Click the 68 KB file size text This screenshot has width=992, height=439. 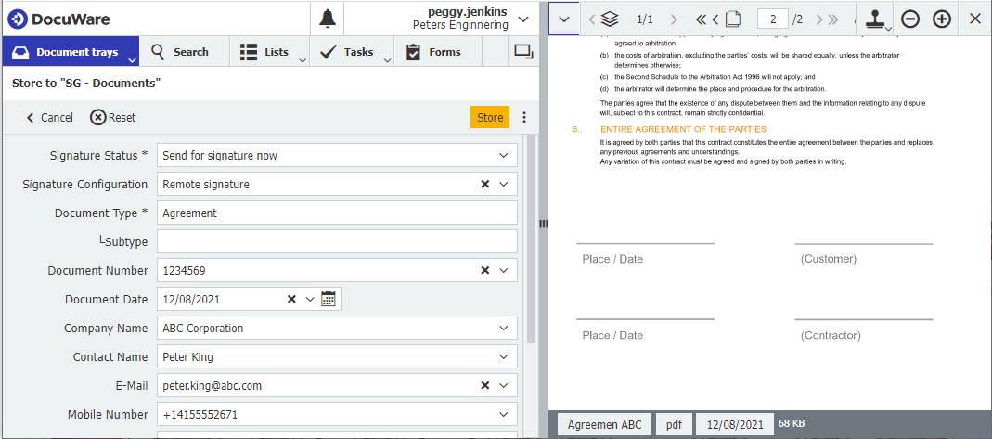click(792, 422)
